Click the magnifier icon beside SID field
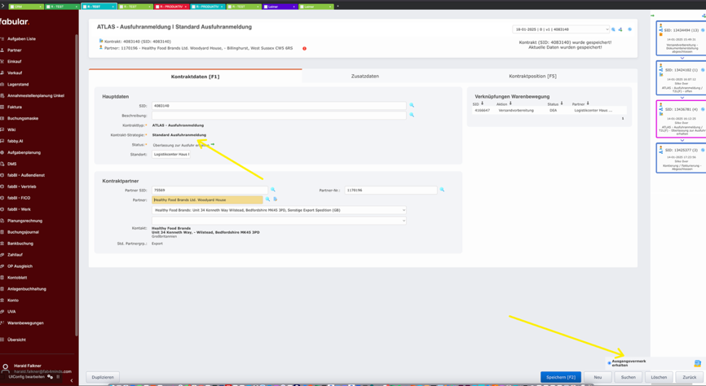 click(412, 106)
